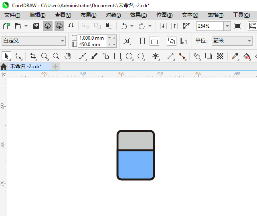Toggle portrait page orientation
The height and width of the screenshot is (216, 257).
(142, 41)
